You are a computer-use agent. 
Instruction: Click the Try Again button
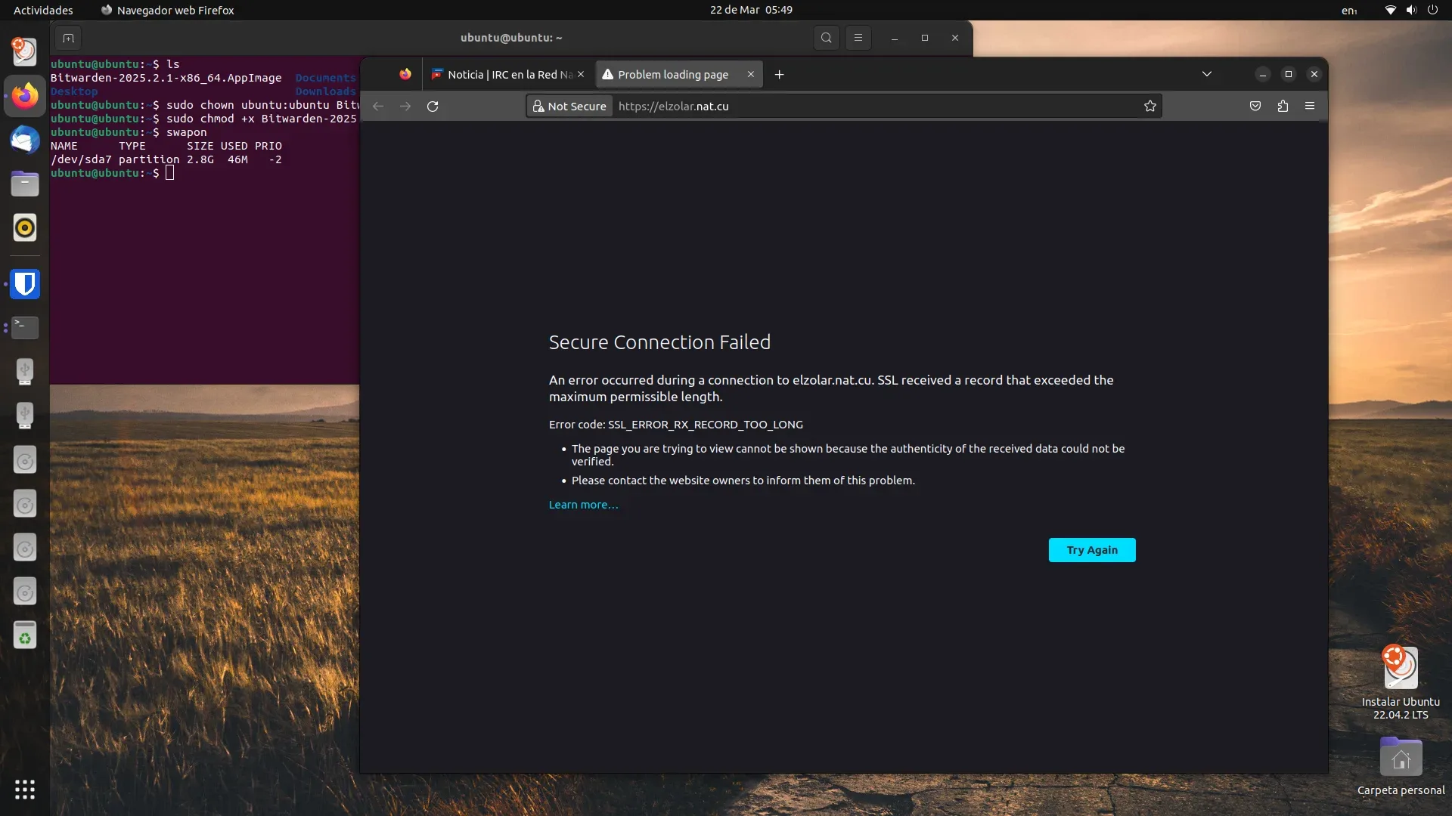1091,550
